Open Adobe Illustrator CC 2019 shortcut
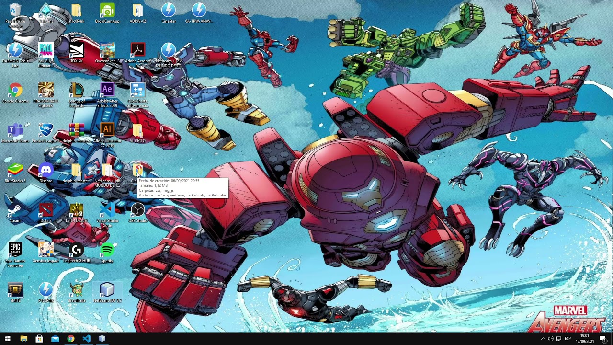 click(107, 135)
